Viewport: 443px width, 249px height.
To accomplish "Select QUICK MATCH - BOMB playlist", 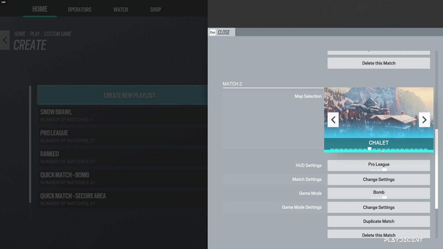I will 123,178.
